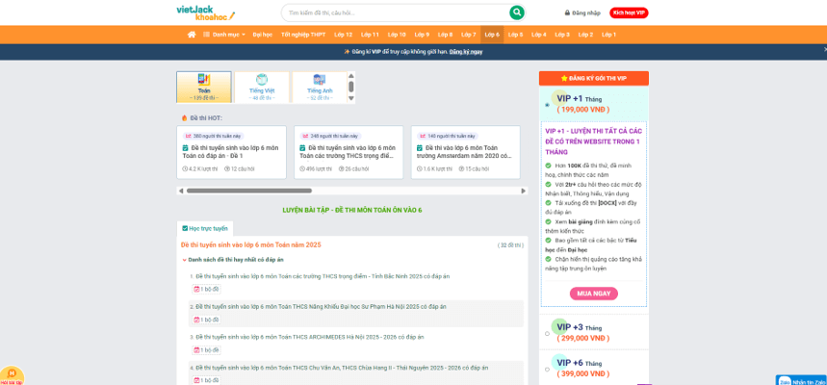Click the home icon in the navigation bar
This screenshot has height=385, width=827.
pos(192,35)
